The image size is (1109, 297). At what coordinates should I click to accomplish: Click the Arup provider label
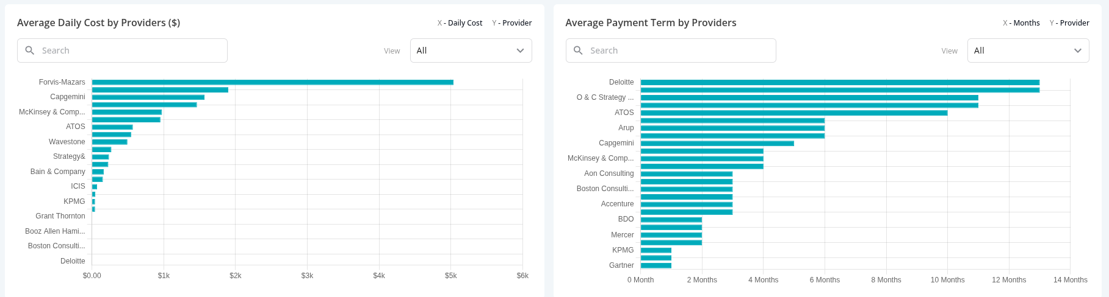coord(626,128)
